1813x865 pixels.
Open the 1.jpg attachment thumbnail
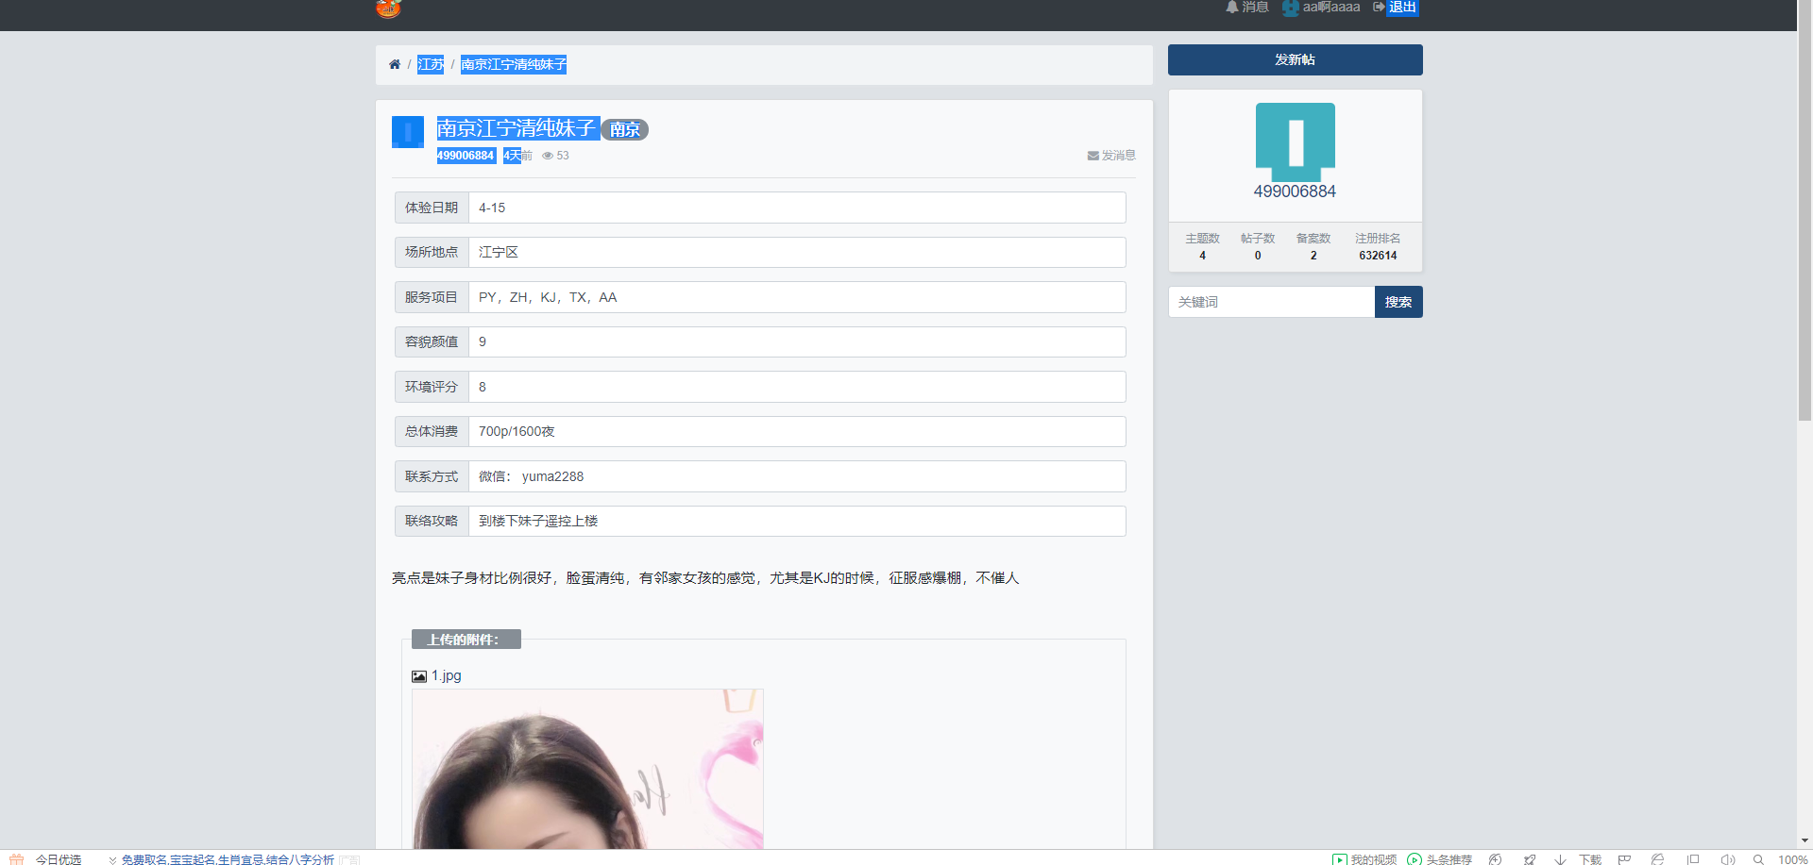(x=586, y=769)
